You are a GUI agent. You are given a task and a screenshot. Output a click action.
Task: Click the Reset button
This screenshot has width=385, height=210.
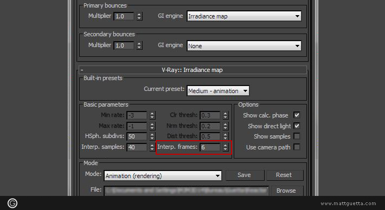tap(284, 175)
